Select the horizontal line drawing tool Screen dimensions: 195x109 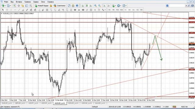click(15, 10)
